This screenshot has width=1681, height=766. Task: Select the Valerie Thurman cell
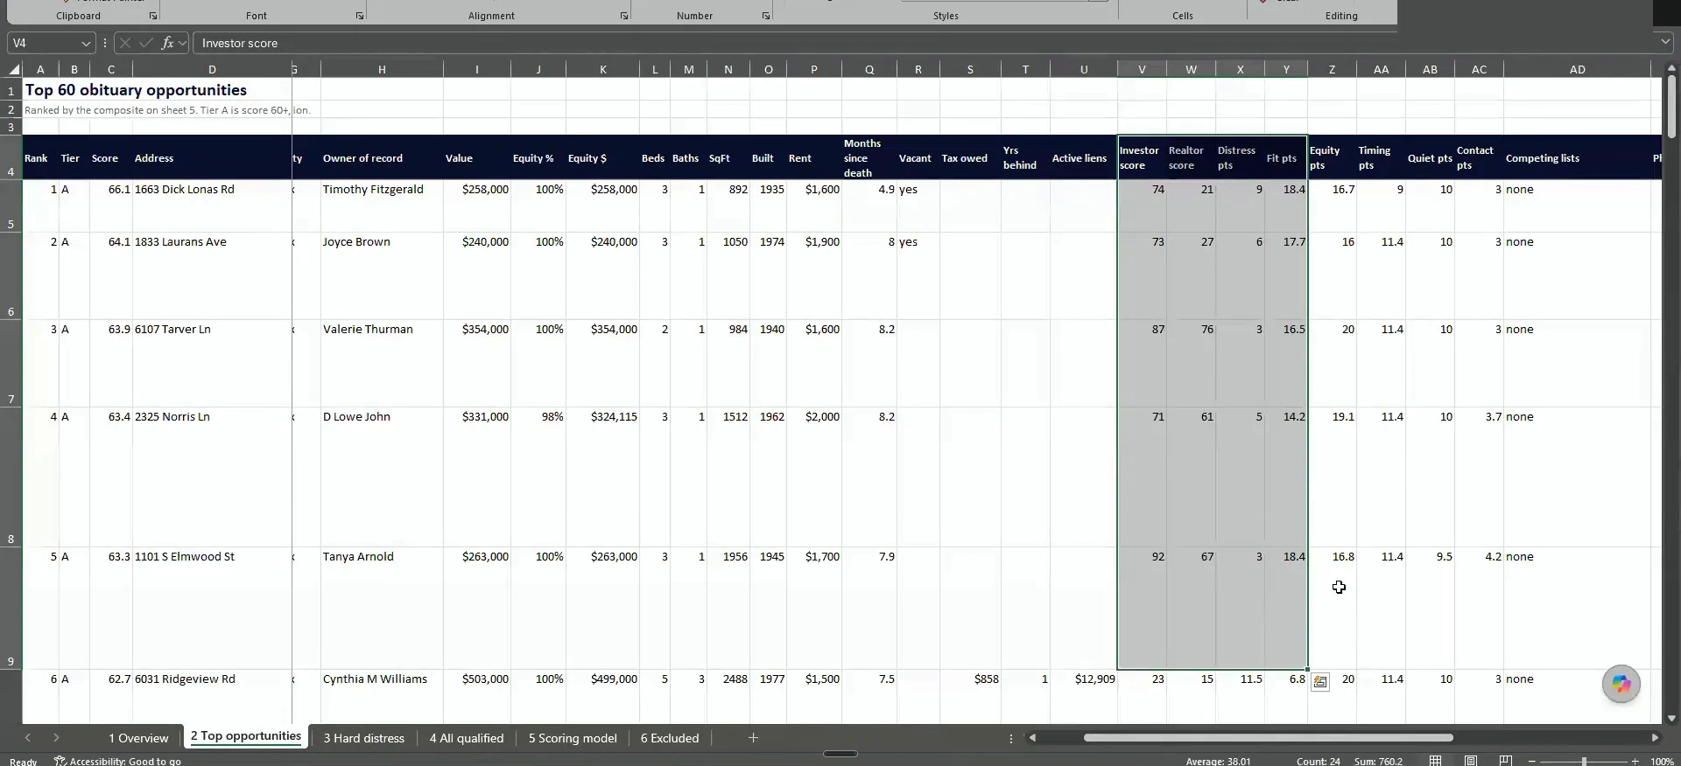coord(382,364)
